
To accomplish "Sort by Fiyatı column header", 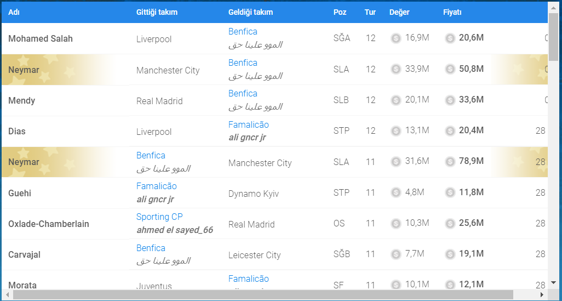I will click(452, 12).
